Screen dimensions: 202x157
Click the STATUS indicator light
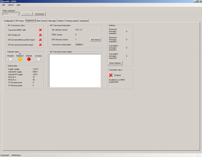click(38, 59)
